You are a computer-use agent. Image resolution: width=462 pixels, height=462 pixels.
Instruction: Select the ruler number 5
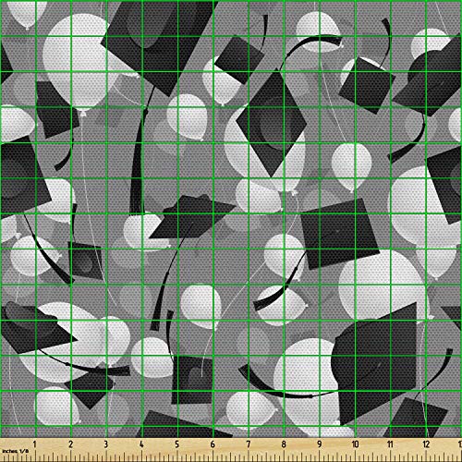(x=177, y=444)
